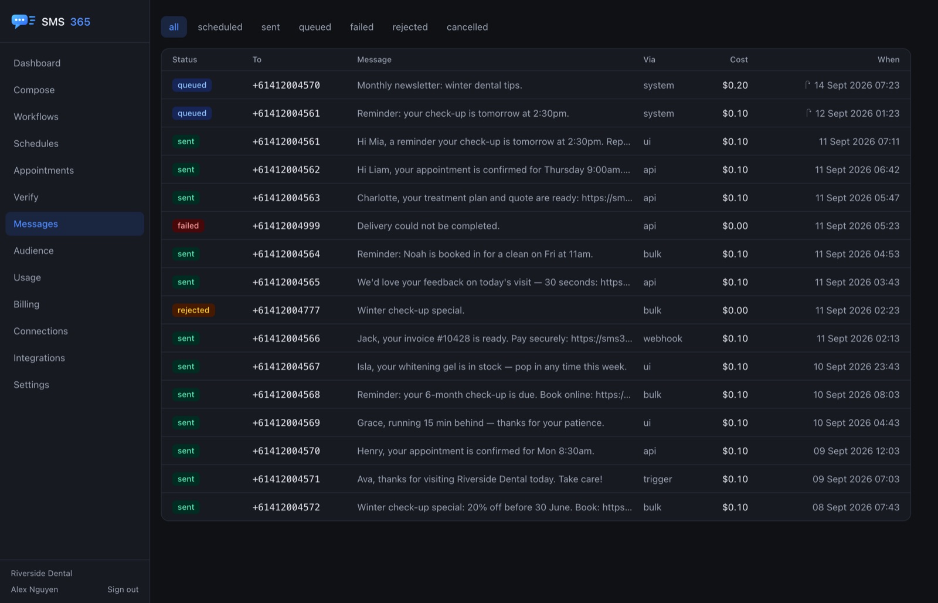Image resolution: width=938 pixels, height=603 pixels.
Task: Click the Alex Nguyen user name
Action: 35,590
